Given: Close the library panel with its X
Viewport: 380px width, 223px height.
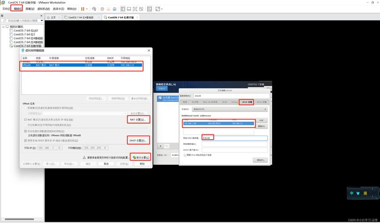Looking at the screenshot, I should coord(41,16).
